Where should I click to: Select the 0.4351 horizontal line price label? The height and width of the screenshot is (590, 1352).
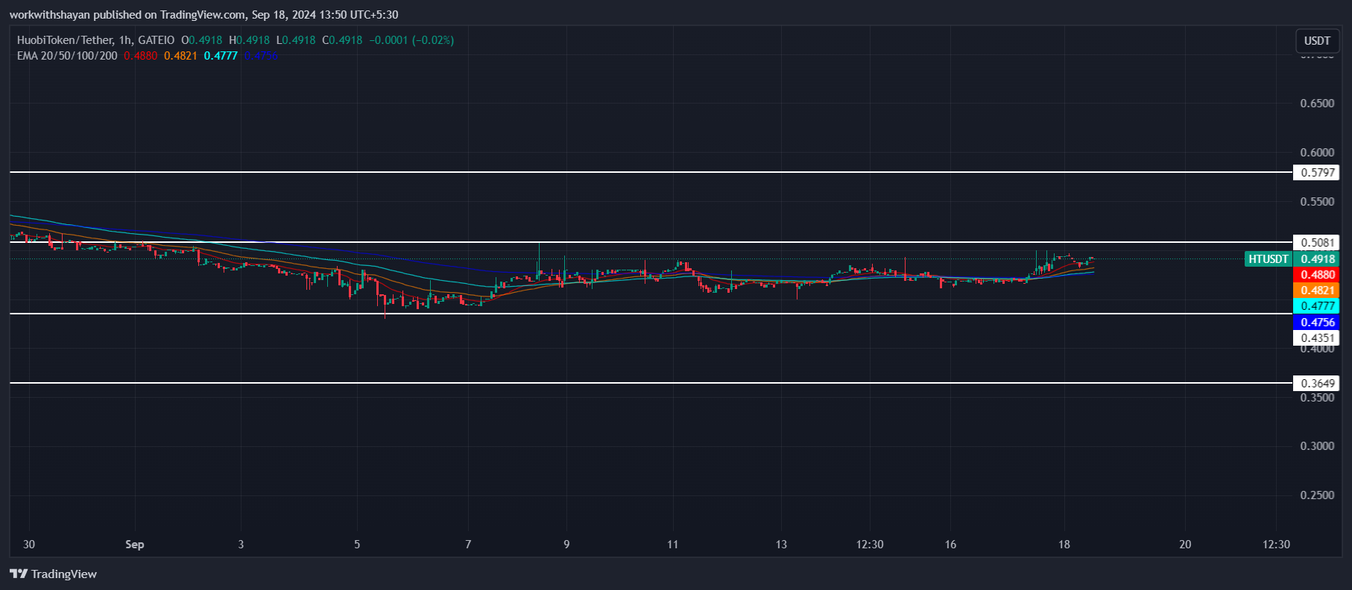coord(1317,338)
